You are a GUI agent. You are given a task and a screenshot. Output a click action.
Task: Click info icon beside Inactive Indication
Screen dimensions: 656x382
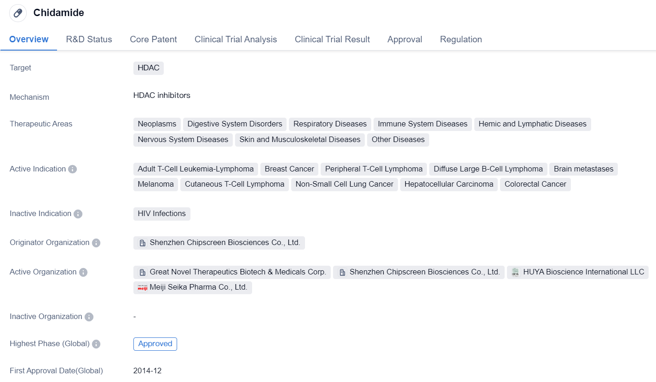(78, 214)
